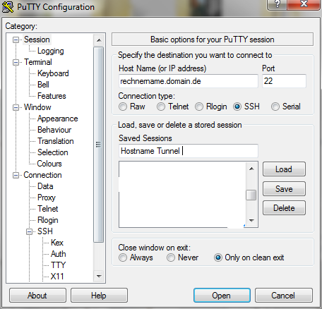The image size is (322, 309).
Task: Collapse the SSH tree node
Action: point(29,231)
